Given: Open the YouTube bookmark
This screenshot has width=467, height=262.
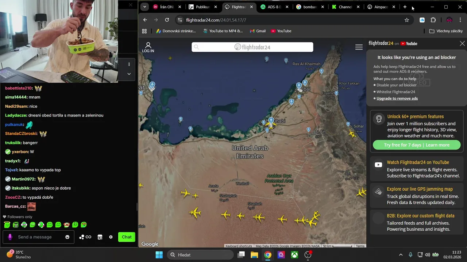Looking at the screenshot, I should 281,31.
